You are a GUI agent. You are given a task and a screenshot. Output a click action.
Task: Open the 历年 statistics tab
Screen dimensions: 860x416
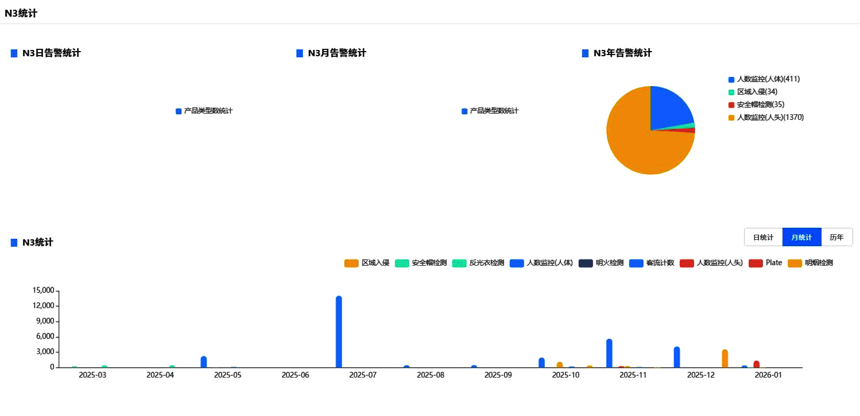pyautogui.click(x=836, y=237)
